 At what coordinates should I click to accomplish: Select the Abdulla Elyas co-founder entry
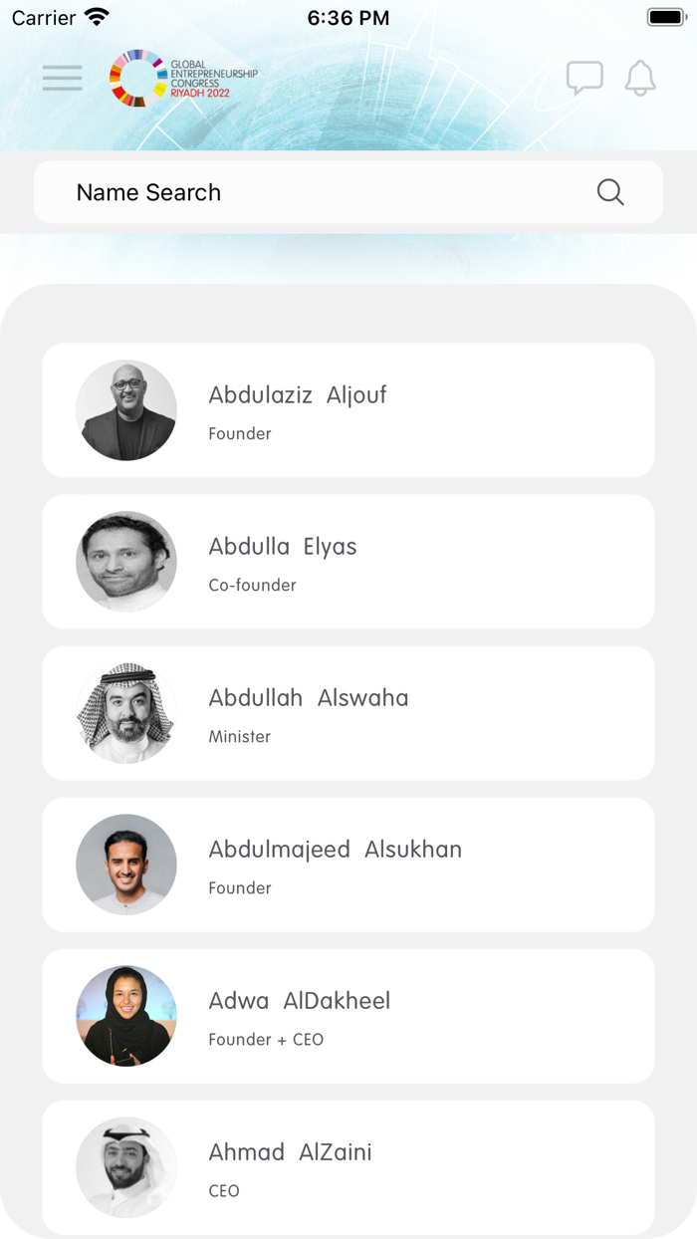click(x=348, y=562)
